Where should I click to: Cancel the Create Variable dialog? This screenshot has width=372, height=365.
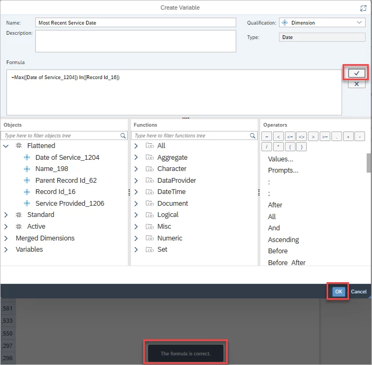tap(359, 291)
